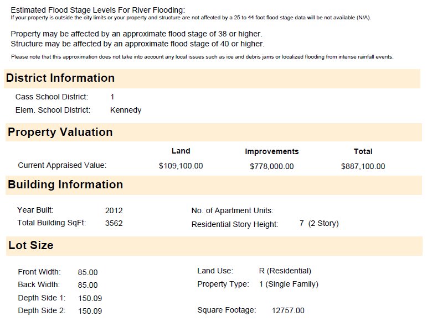This screenshot has height=322, width=427.
Task: Select the Land Use R (Residential) value
Action: click(285, 271)
